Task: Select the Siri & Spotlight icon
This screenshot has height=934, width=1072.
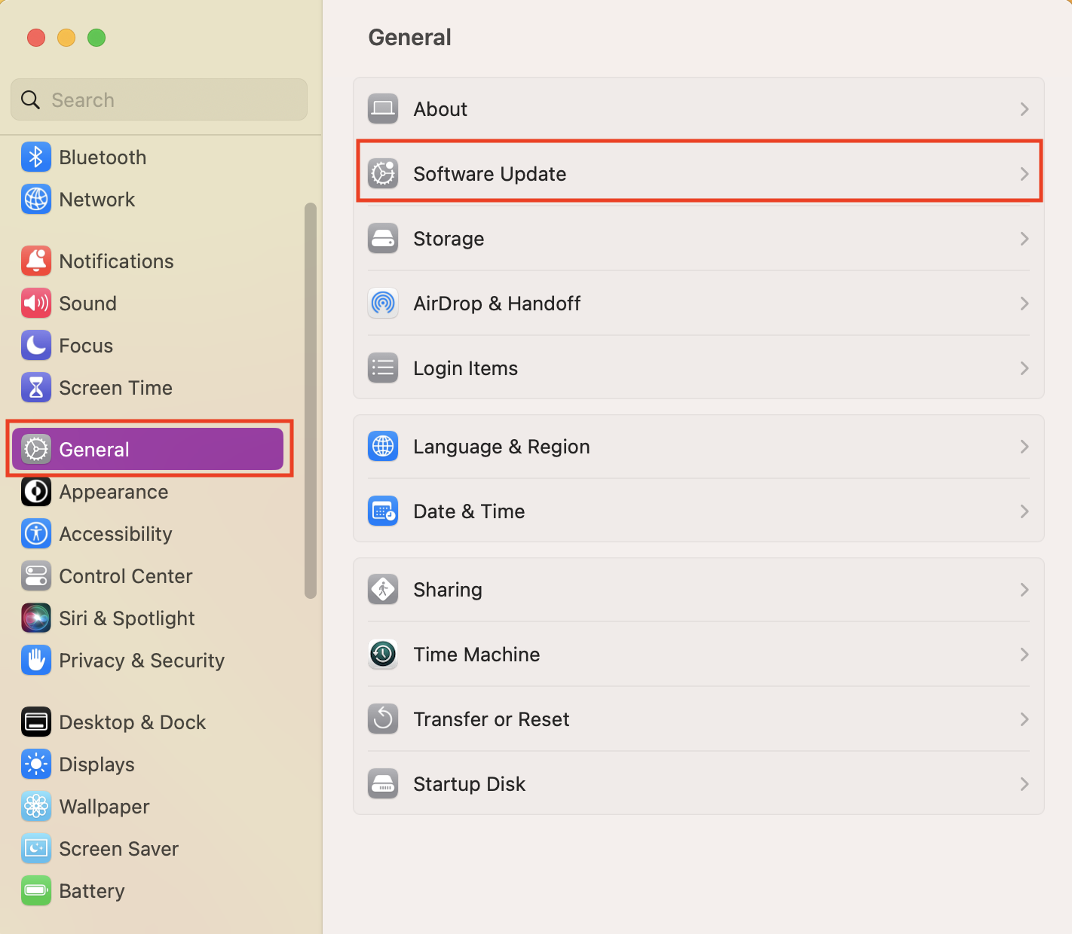Action: point(35,618)
